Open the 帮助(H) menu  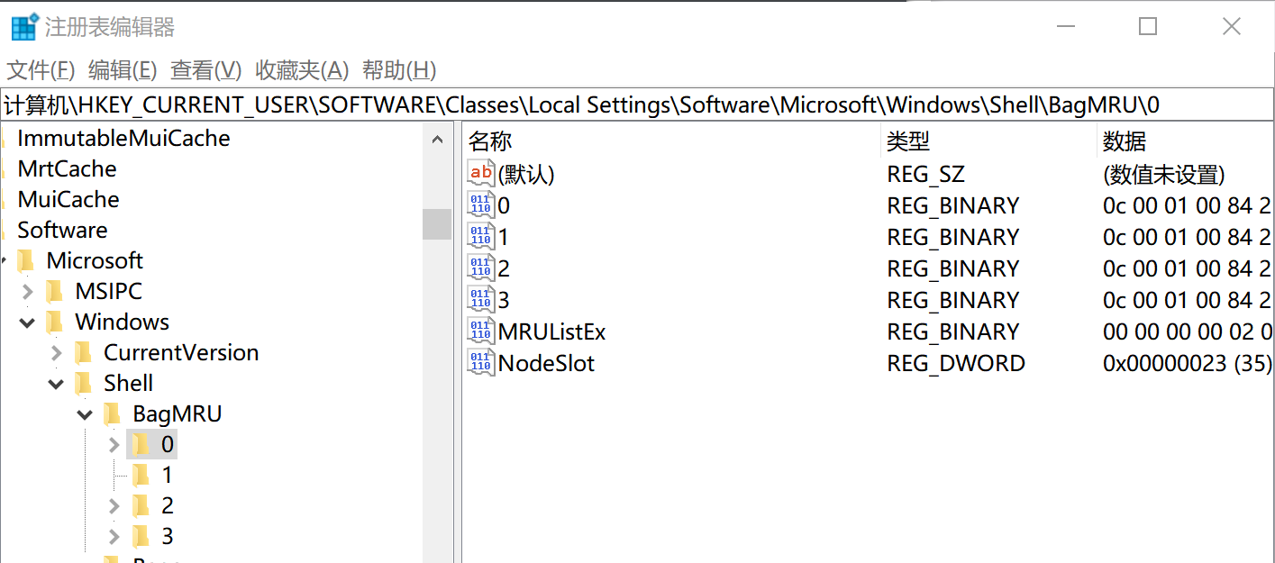(x=399, y=70)
